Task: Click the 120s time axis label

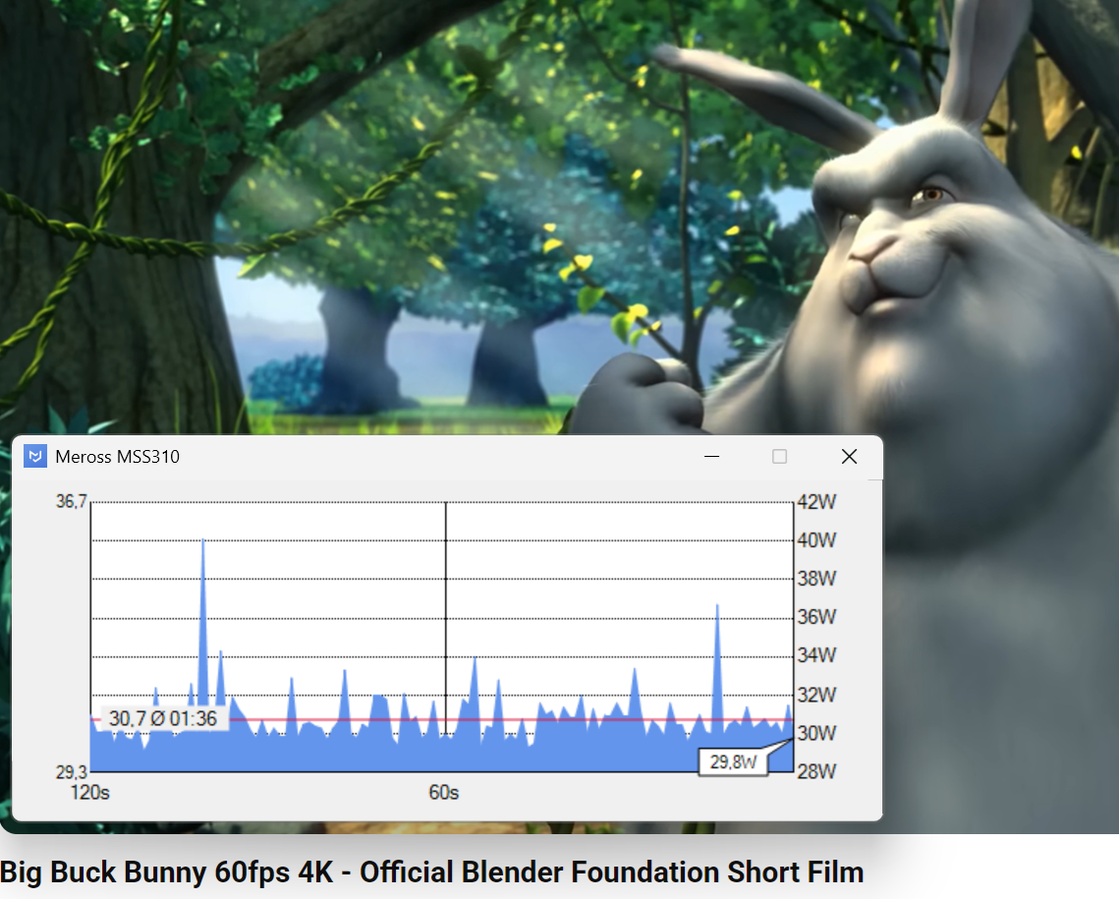Action: tap(90, 793)
